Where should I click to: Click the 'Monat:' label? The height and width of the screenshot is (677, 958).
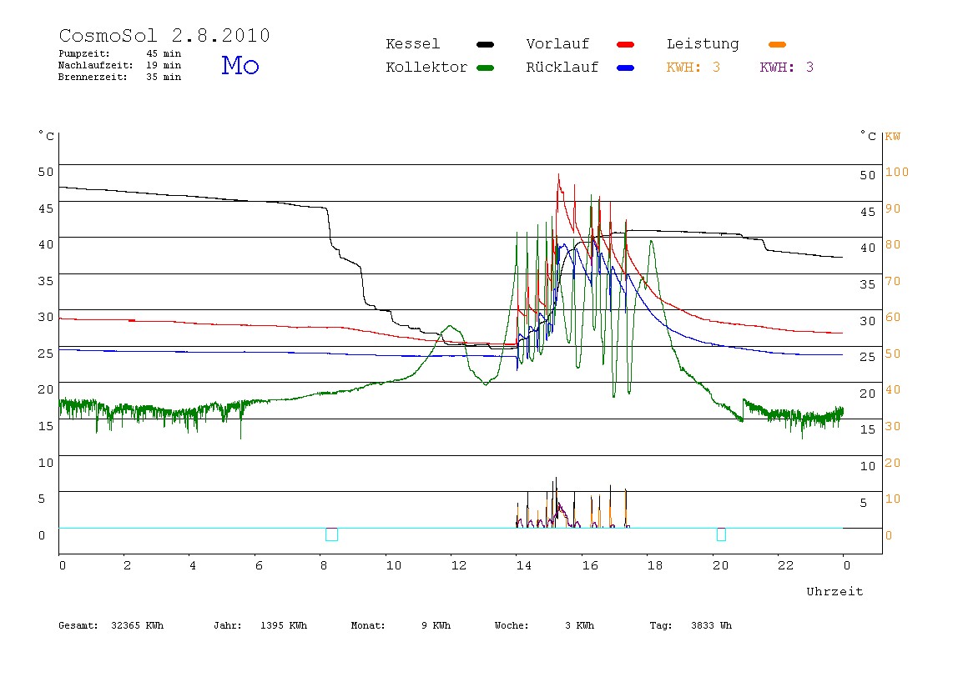point(368,625)
